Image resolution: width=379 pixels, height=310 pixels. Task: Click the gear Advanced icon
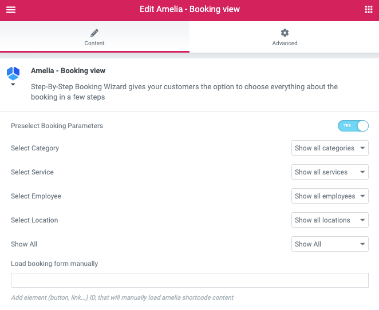pos(285,33)
